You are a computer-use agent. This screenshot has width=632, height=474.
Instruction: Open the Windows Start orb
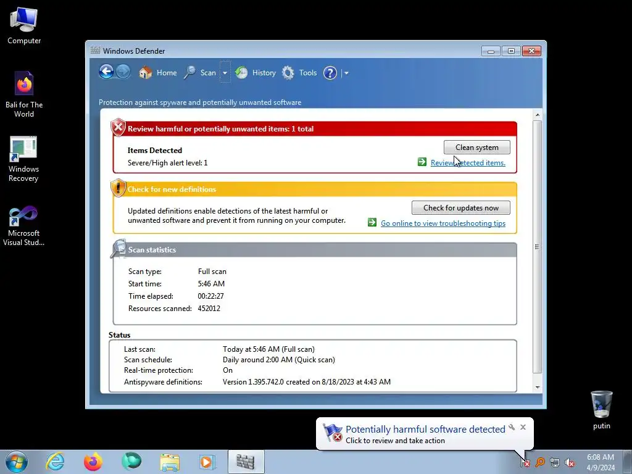[17, 462]
